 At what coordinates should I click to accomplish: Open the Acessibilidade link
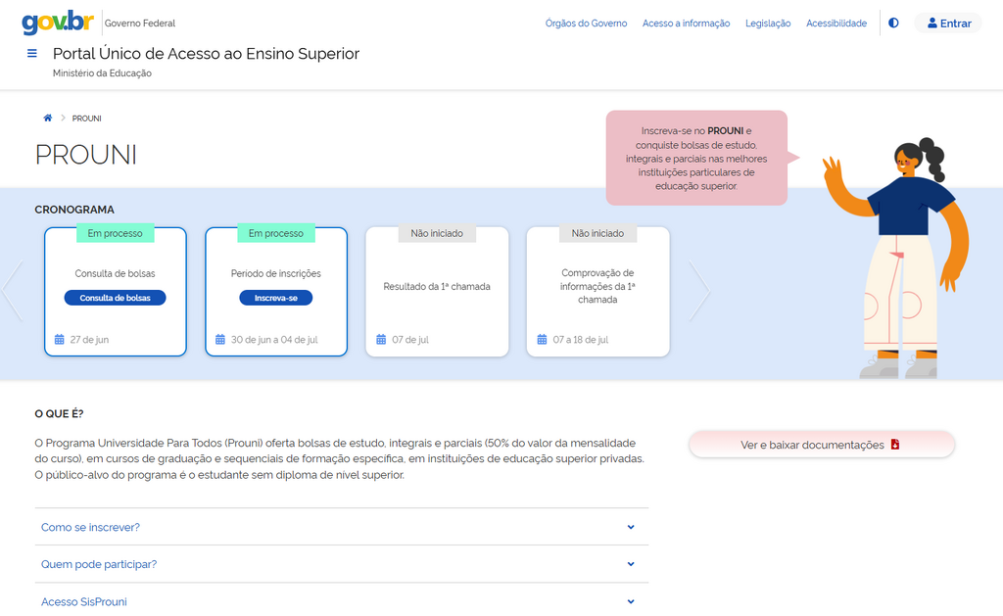[836, 24]
